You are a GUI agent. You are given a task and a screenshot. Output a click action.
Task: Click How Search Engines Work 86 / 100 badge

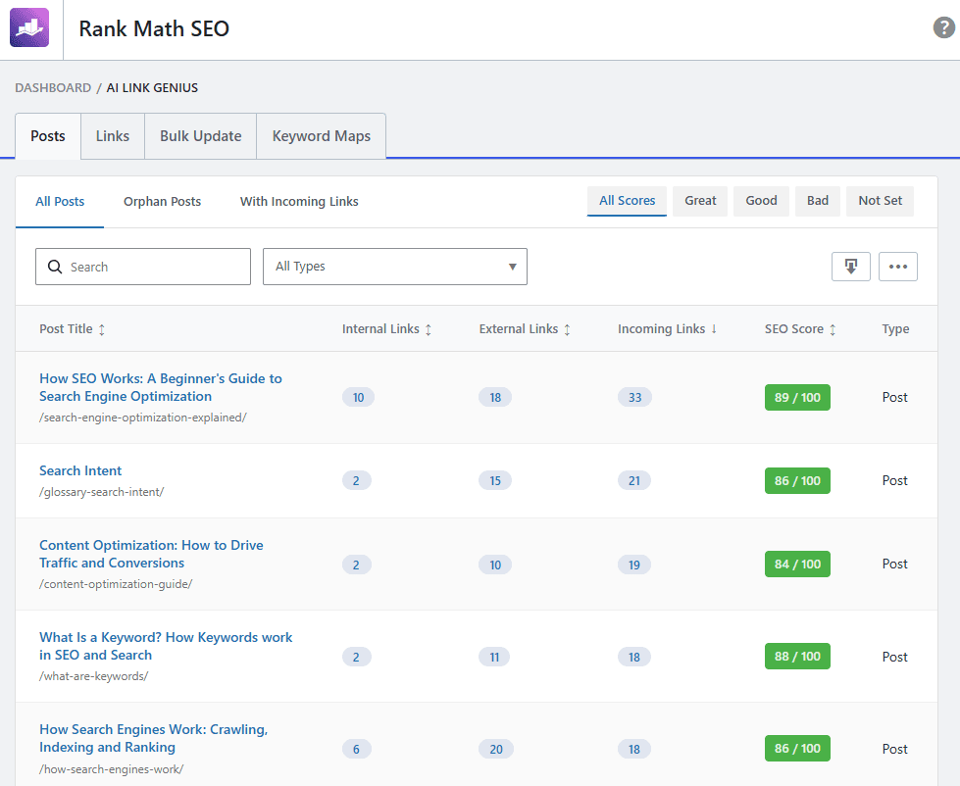(797, 749)
